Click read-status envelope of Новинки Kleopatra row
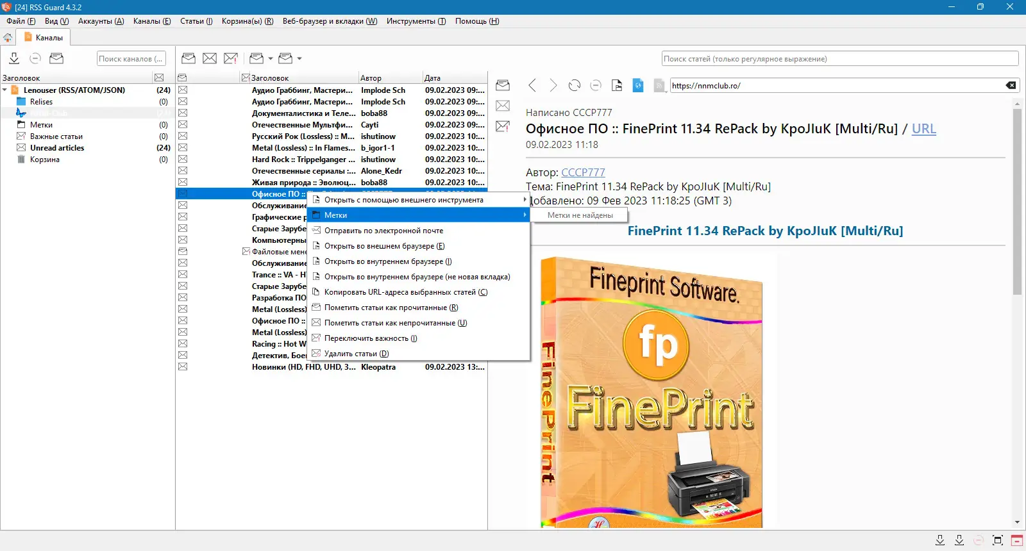 point(183,367)
